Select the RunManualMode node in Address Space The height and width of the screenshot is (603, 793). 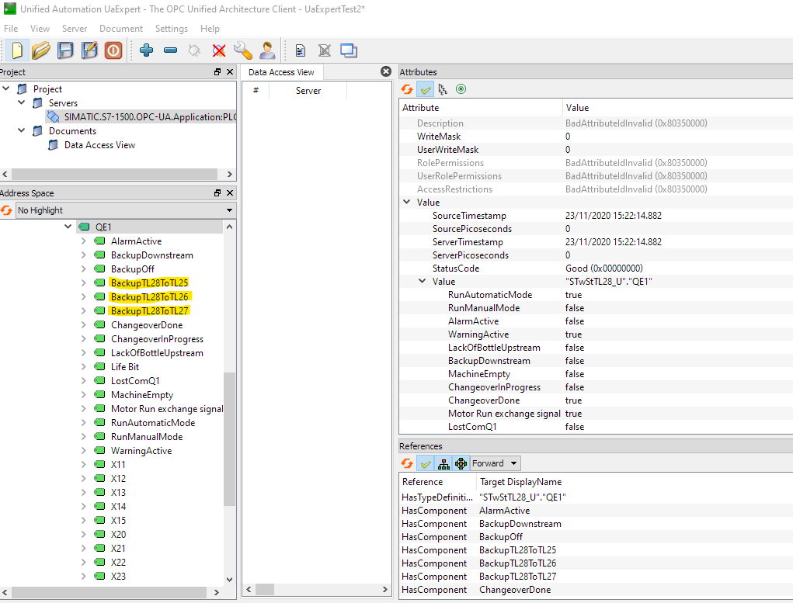[x=147, y=436]
